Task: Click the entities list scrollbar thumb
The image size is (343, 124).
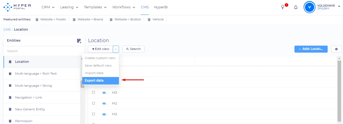Action: click(83, 84)
